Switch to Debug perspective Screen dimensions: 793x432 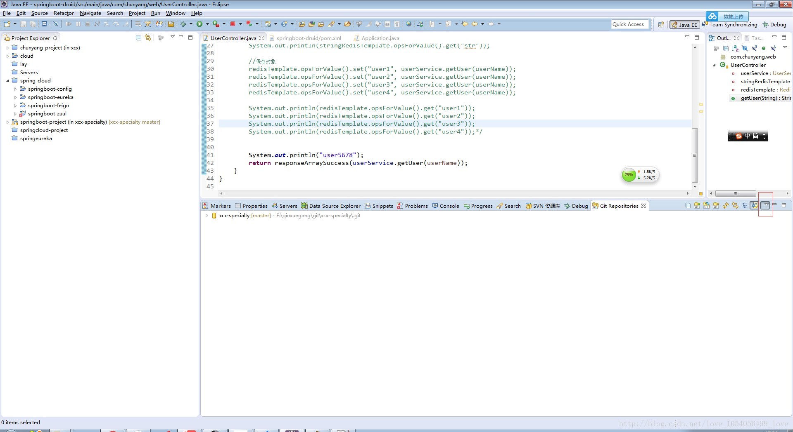pos(774,25)
